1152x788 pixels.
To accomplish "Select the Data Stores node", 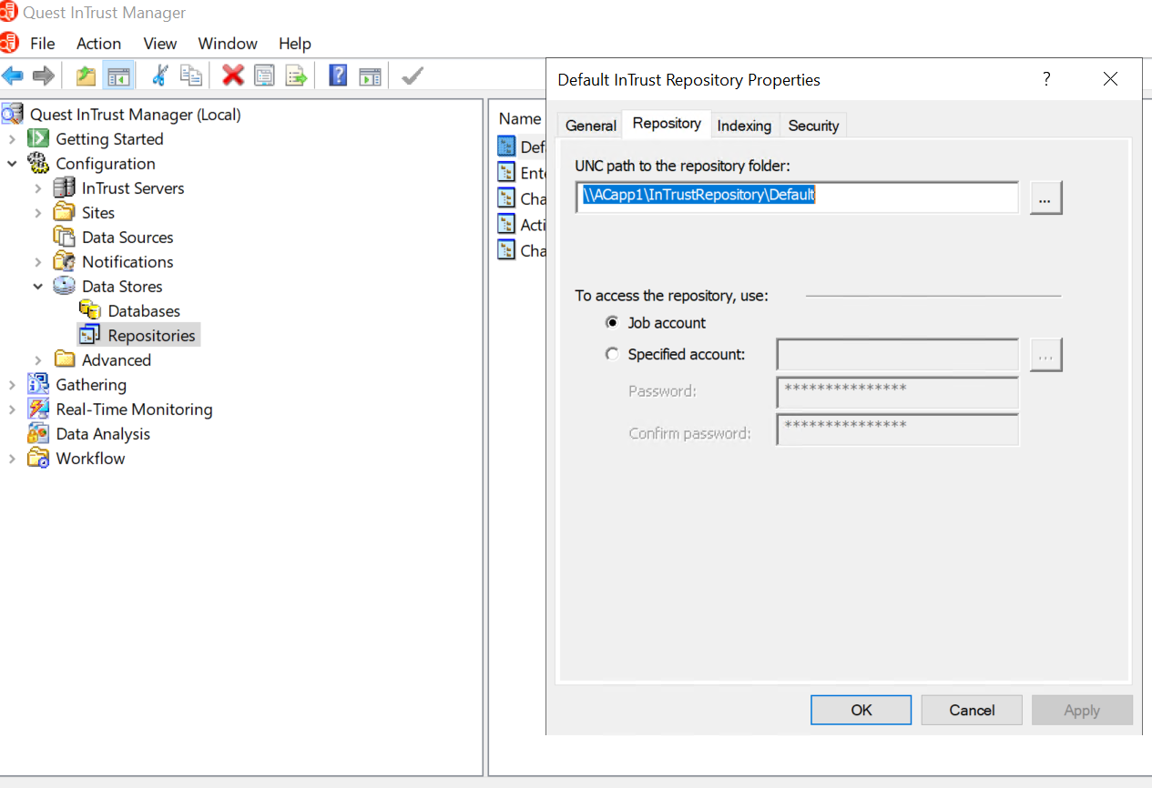I will [x=122, y=287].
